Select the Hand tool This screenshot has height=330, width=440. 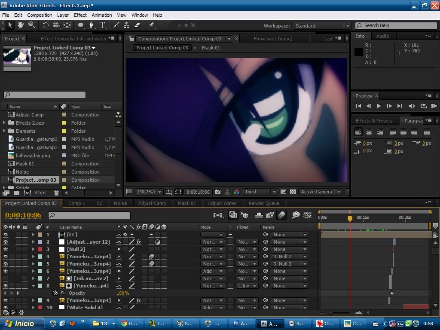[21, 25]
